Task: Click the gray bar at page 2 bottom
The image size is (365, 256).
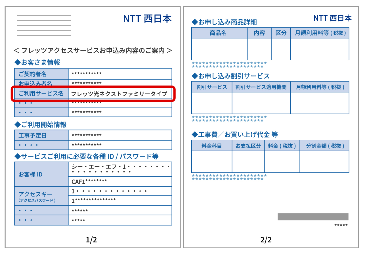Action: 313,217
